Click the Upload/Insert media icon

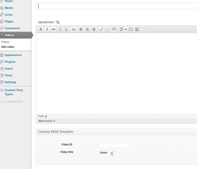57,22
